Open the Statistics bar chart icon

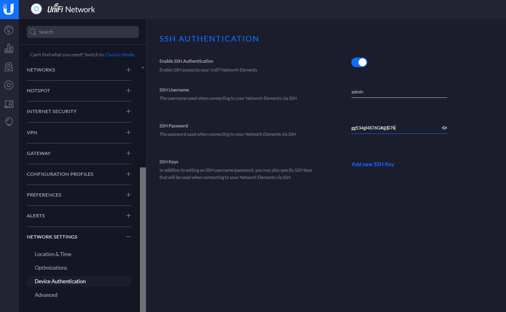point(9,48)
